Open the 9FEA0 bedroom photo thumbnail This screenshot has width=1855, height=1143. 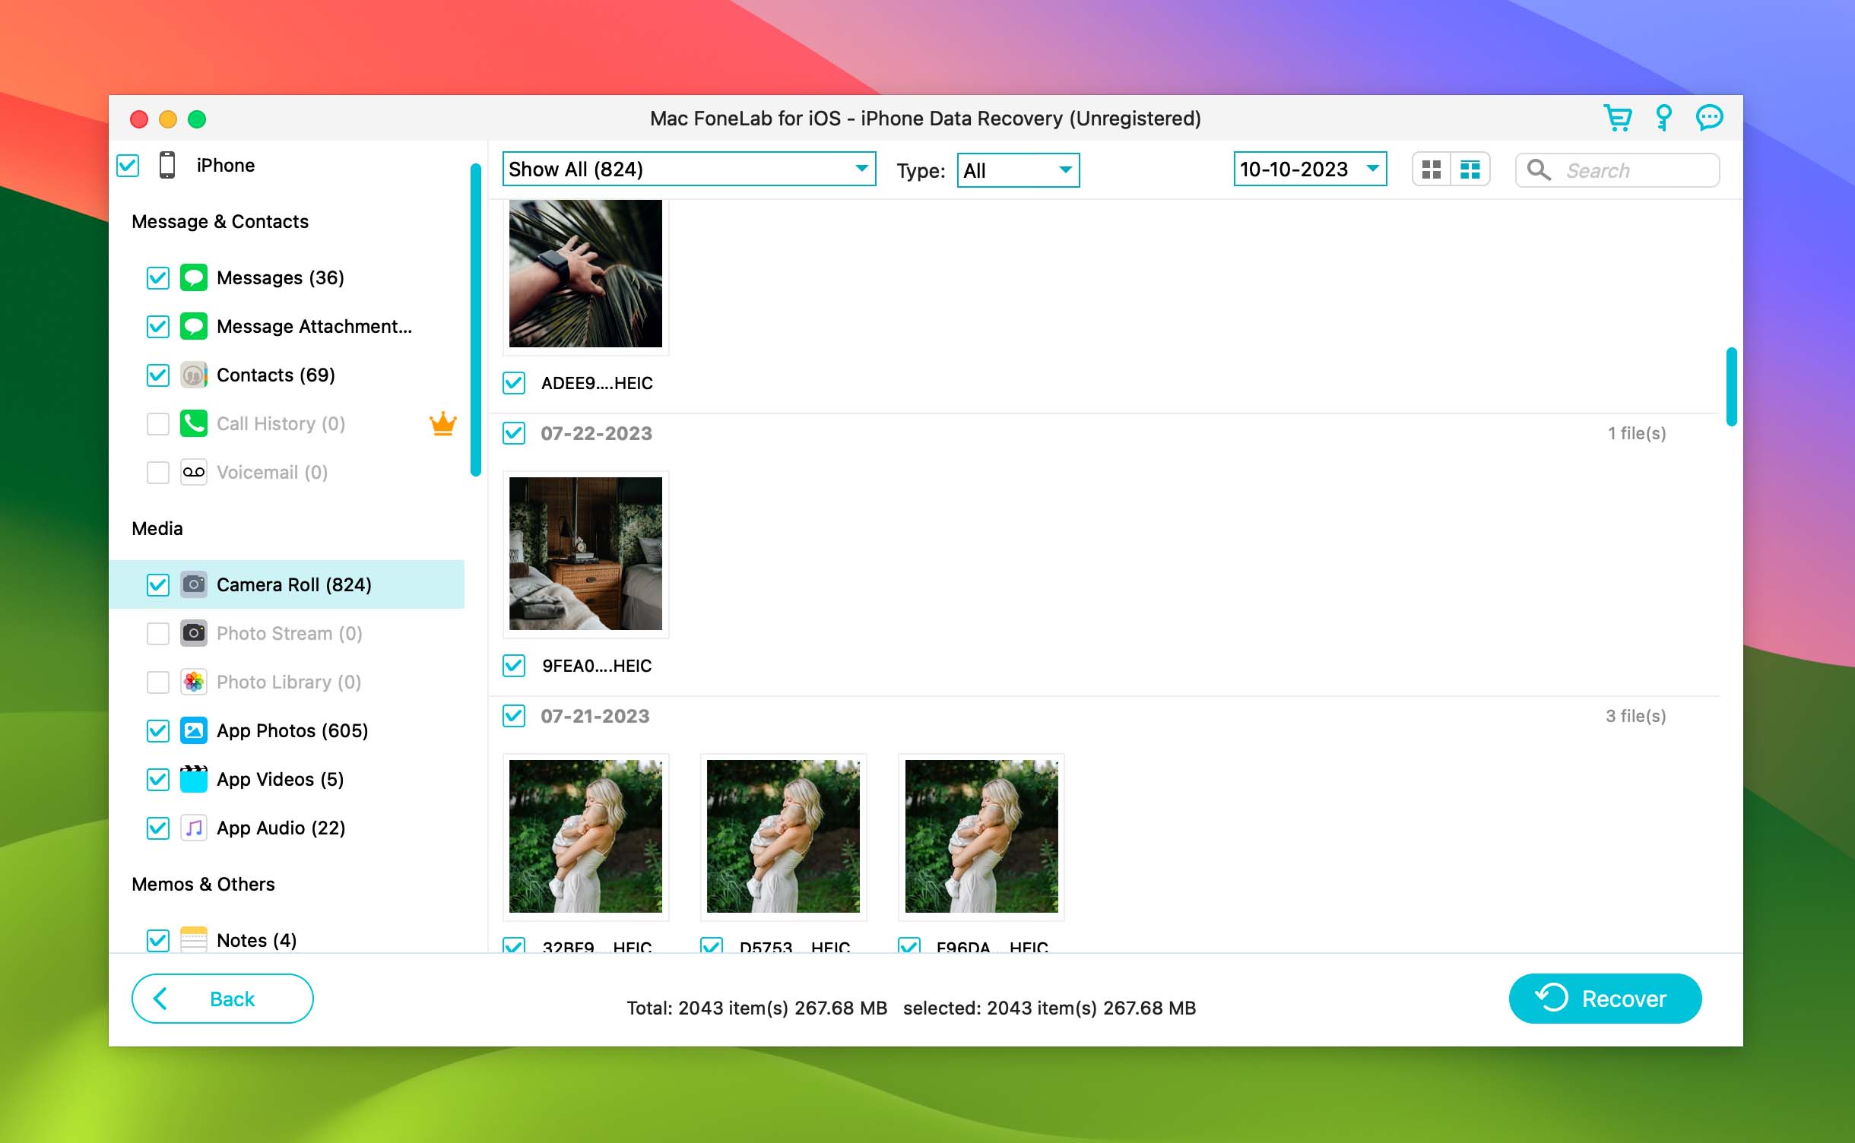[x=585, y=553]
